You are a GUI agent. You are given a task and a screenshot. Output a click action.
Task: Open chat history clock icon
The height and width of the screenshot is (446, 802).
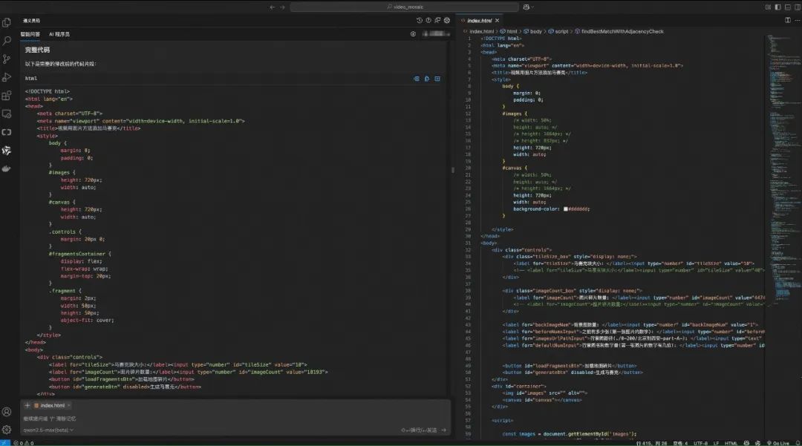coord(420,21)
